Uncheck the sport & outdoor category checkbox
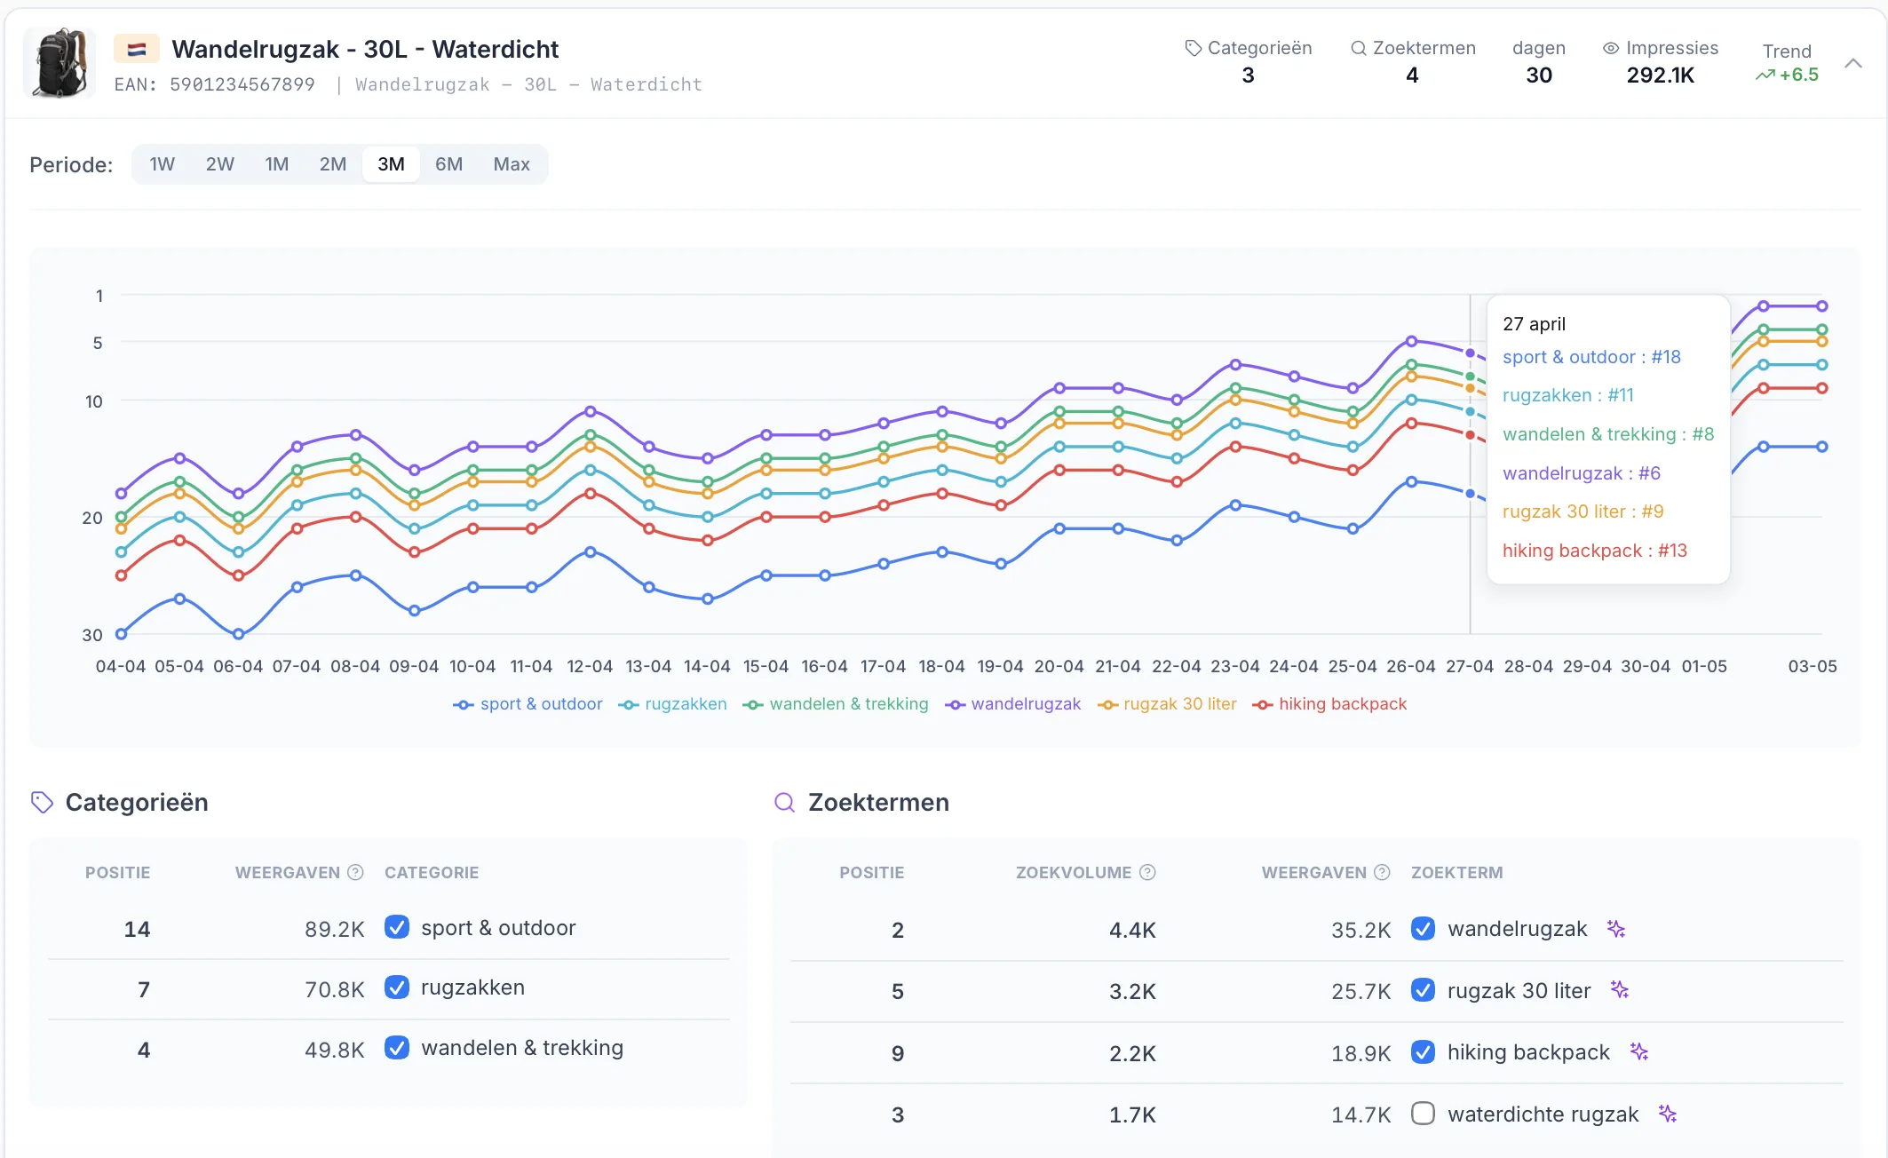The height and width of the screenshot is (1158, 1888). (x=397, y=927)
